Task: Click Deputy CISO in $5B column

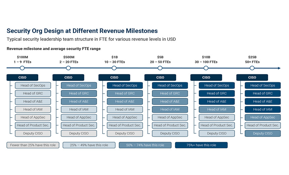Action: pyautogui.click(x=170, y=134)
